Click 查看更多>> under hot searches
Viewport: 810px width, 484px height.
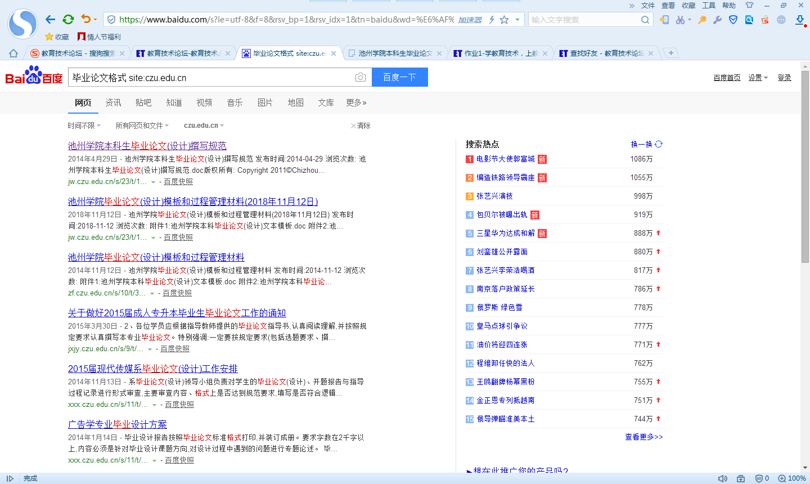click(x=644, y=437)
